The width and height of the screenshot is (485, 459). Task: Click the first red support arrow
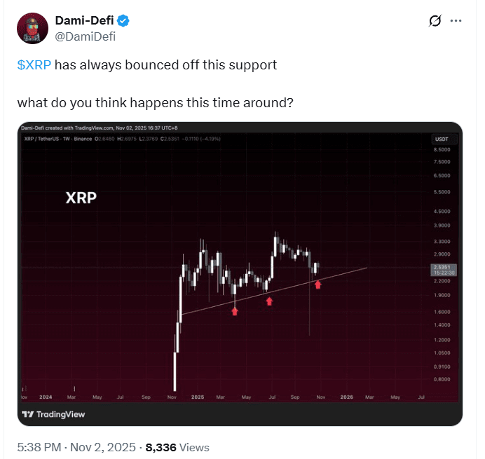tap(235, 311)
